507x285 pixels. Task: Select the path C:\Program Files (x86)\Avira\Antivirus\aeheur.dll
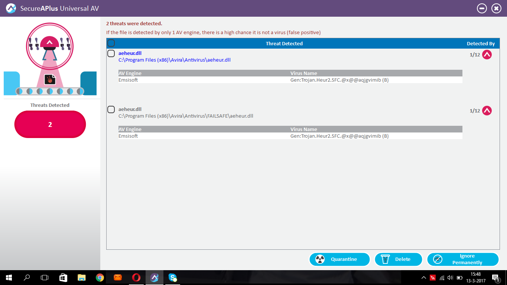(175, 60)
